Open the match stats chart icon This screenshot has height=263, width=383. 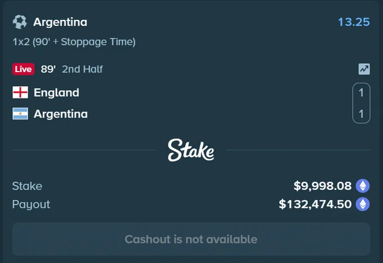(364, 69)
